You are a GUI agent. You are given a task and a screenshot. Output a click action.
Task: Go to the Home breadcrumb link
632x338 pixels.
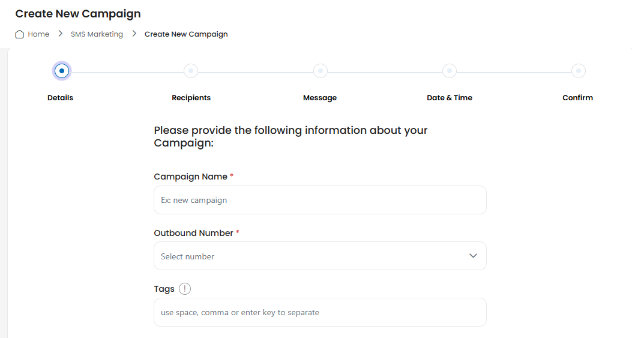pyautogui.click(x=38, y=34)
